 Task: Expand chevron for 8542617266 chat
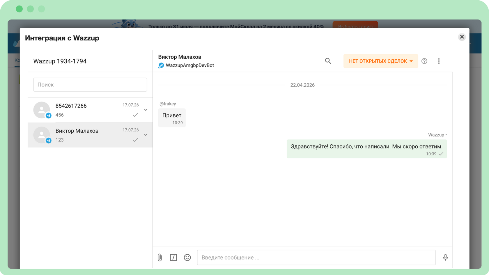pyautogui.click(x=146, y=110)
